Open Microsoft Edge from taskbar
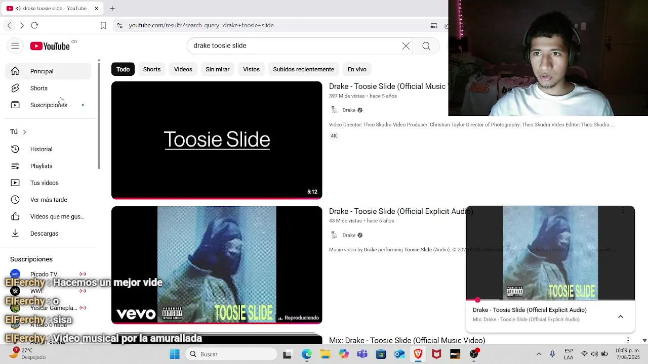648x364 pixels. click(x=307, y=354)
